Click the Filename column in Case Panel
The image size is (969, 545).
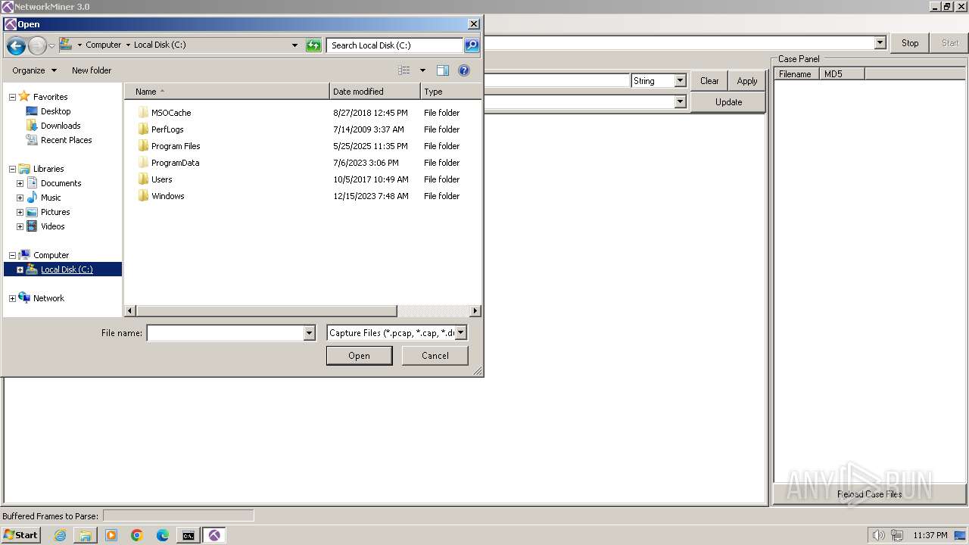(796, 74)
